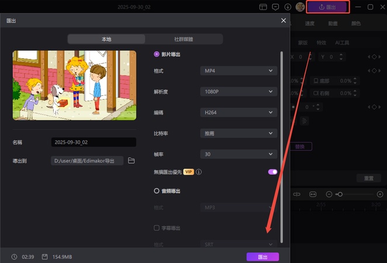Click the purple 匯出 button at dialog bottom

262,257
